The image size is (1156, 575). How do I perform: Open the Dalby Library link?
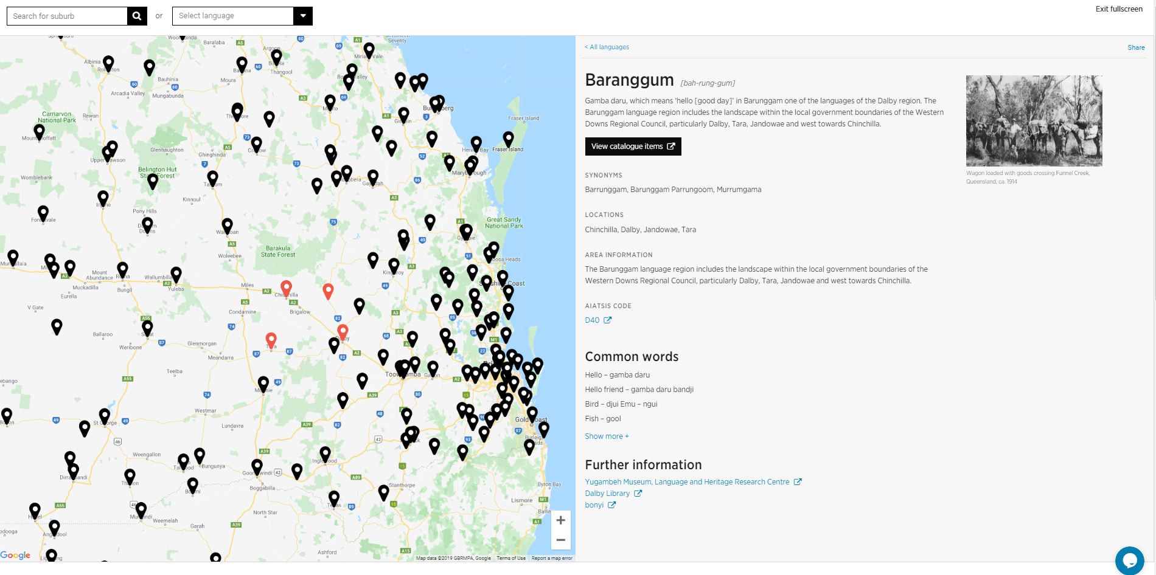[x=608, y=493]
